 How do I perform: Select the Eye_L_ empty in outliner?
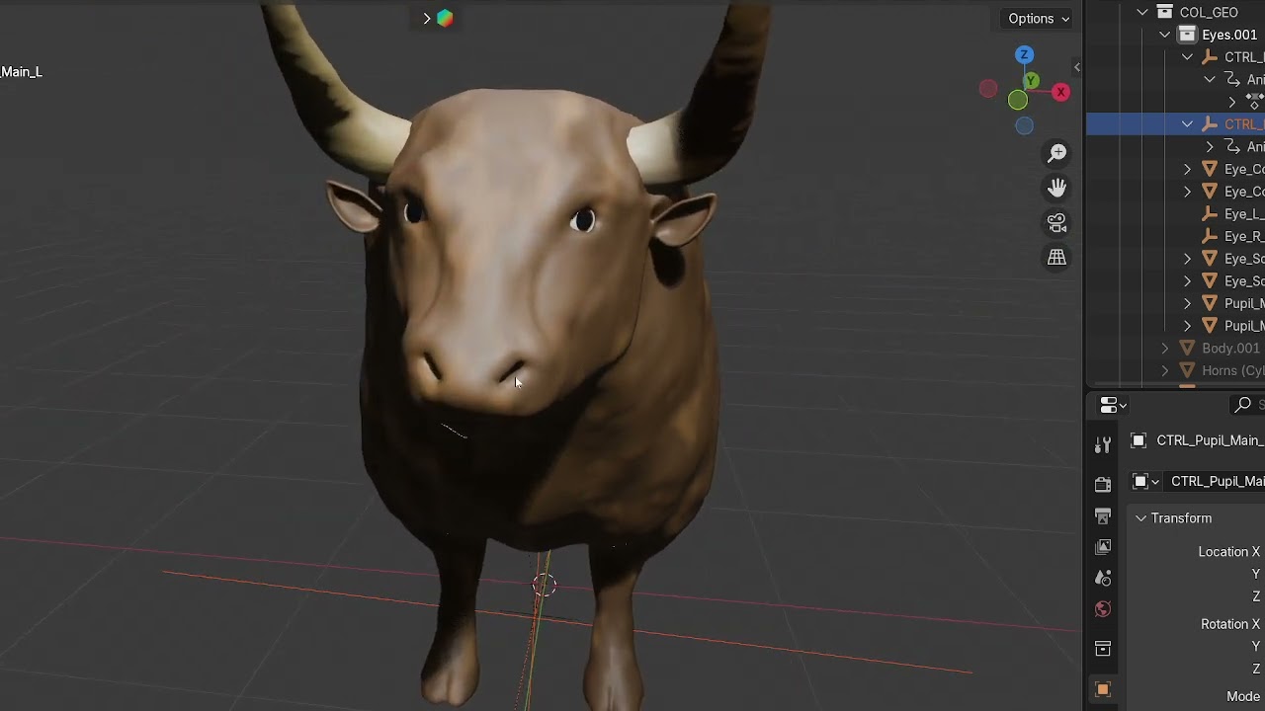coord(1243,214)
